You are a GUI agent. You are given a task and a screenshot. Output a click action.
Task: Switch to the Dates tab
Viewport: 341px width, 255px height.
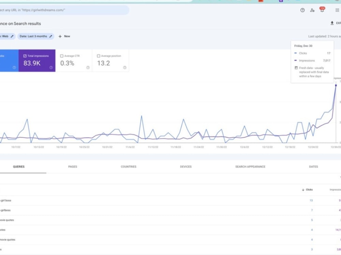[x=313, y=167]
